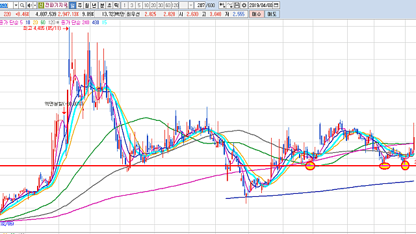Viewport: 416px width, 234px height.
Task: Click the 매도 sell button
Action: click(x=272, y=14)
